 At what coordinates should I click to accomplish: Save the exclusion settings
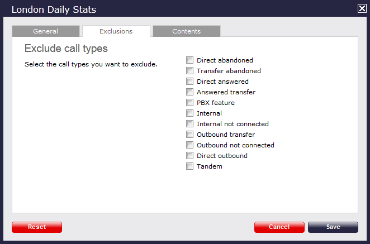click(333, 227)
